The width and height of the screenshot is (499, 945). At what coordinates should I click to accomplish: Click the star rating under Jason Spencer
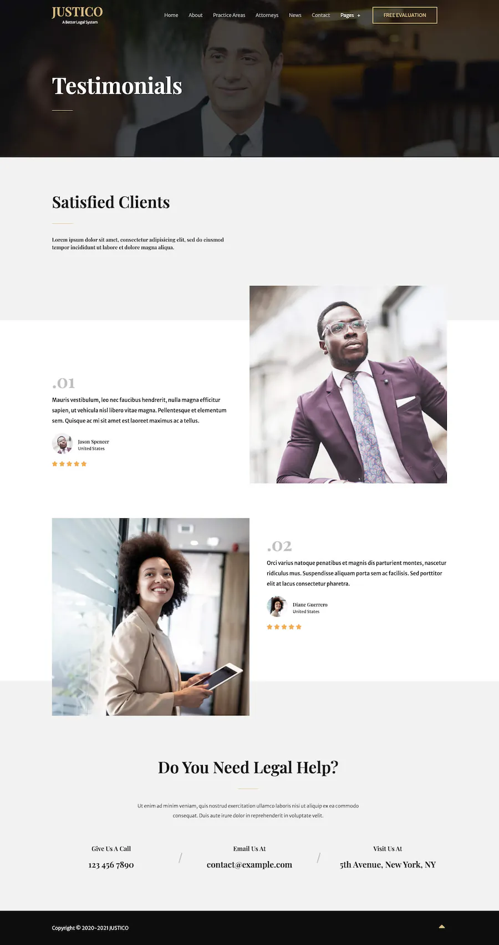click(x=69, y=464)
